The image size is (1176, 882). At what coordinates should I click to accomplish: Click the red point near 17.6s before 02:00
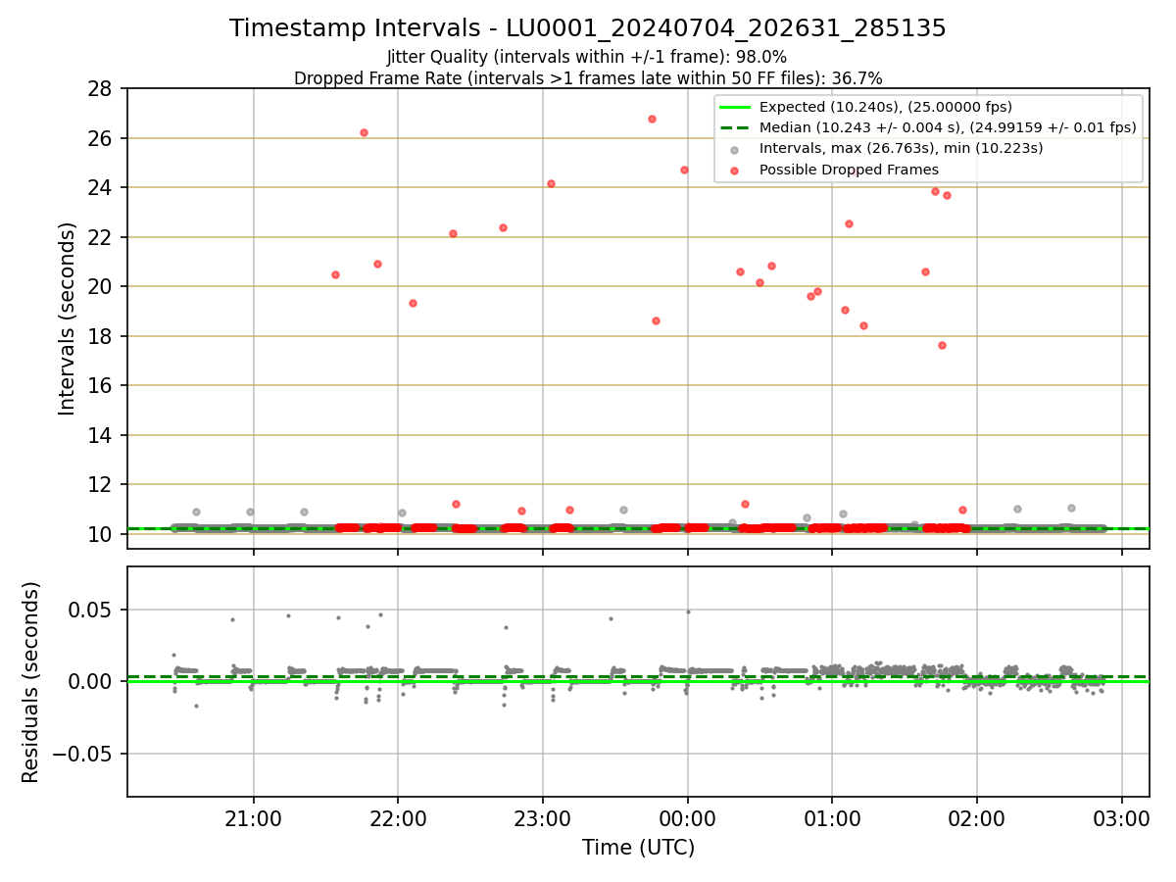tap(942, 345)
